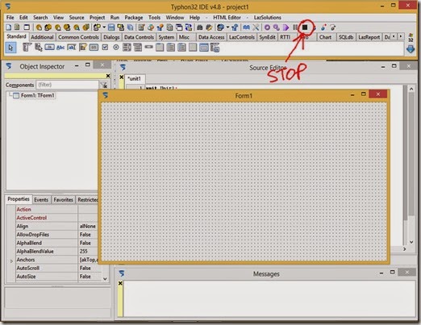The width and height of the screenshot is (421, 325).
Task: Open the Package menu
Action: pos(134,18)
